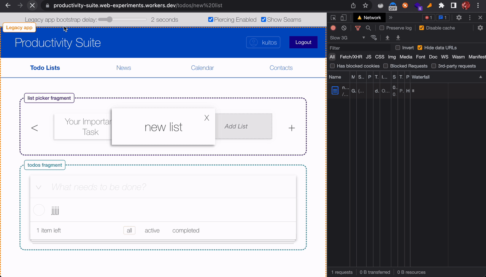Click the DevTools error count badge

[428, 18]
